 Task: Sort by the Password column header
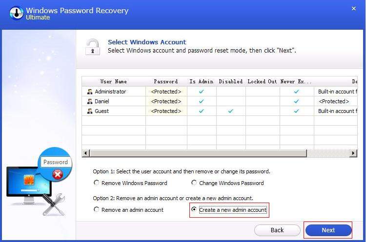click(x=166, y=81)
